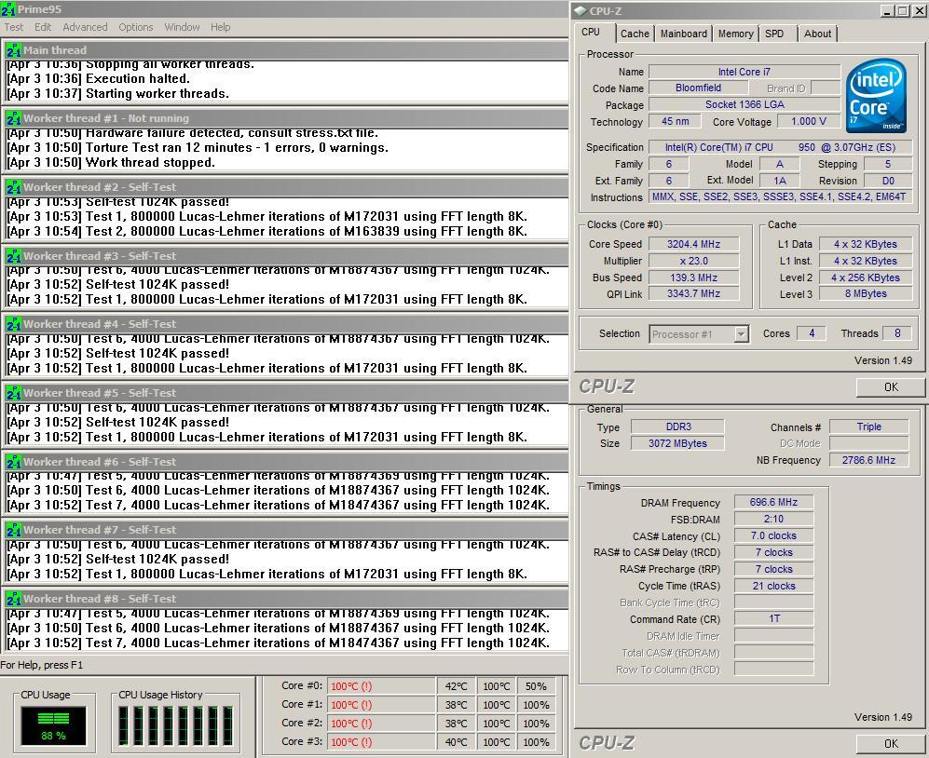Click the 'Torture Test ran 12 minutes' line
This screenshot has height=758, width=929.
pos(198,147)
